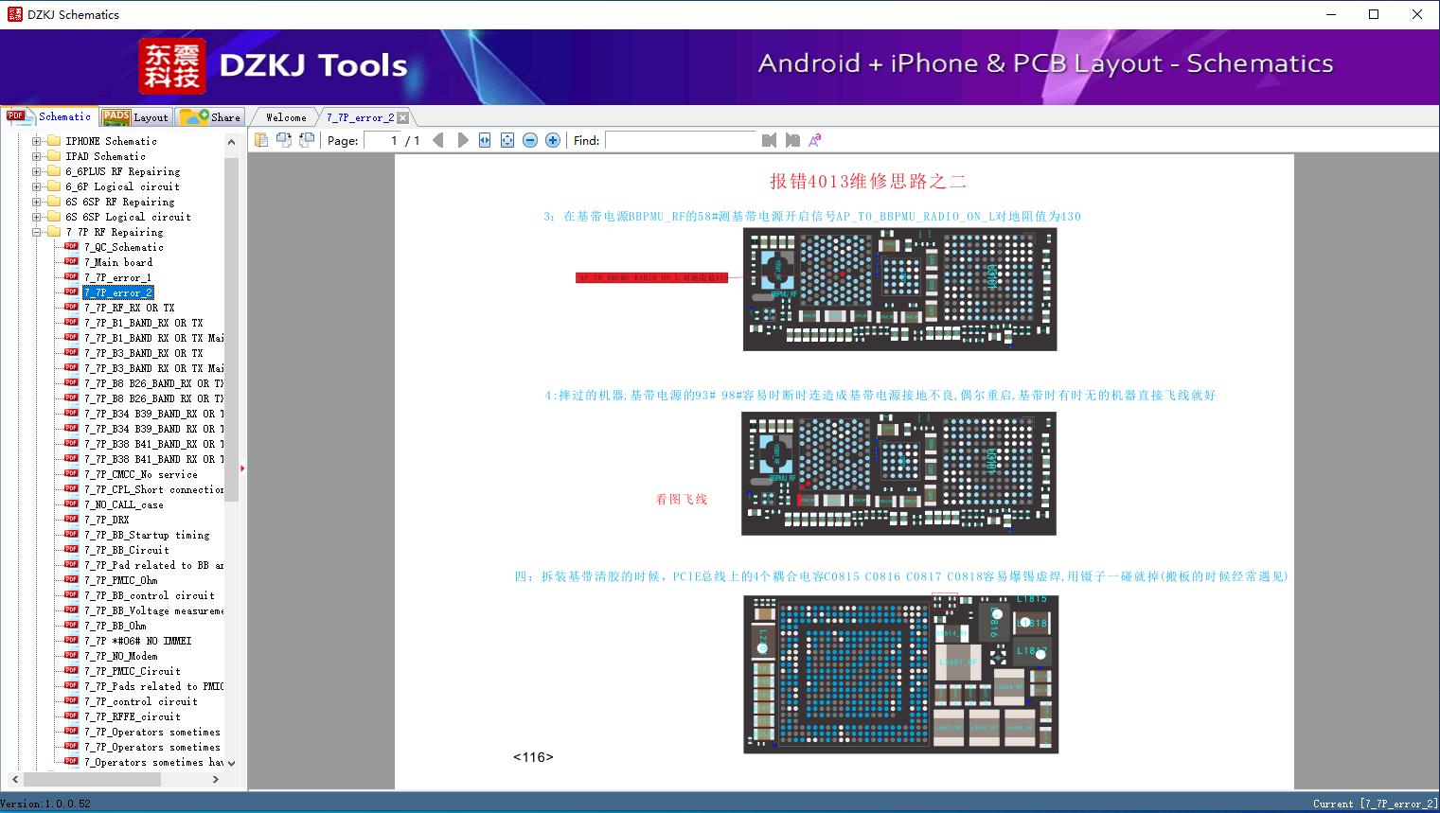Click the PDF icon beside 7_7P_RFFE_circuit
Image resolution: width=1440 pixels, height=813 pixels.
coord(71,716)
